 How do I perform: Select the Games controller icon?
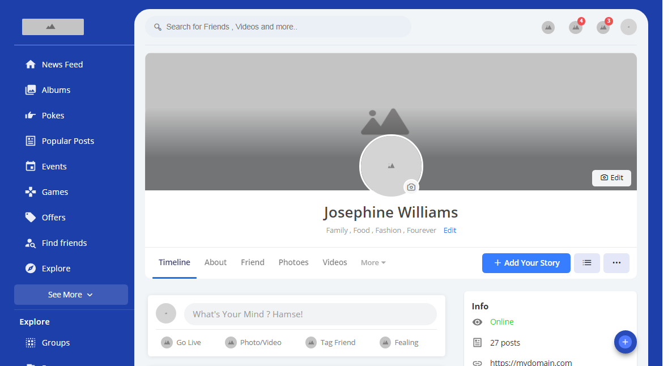(31, 192)
